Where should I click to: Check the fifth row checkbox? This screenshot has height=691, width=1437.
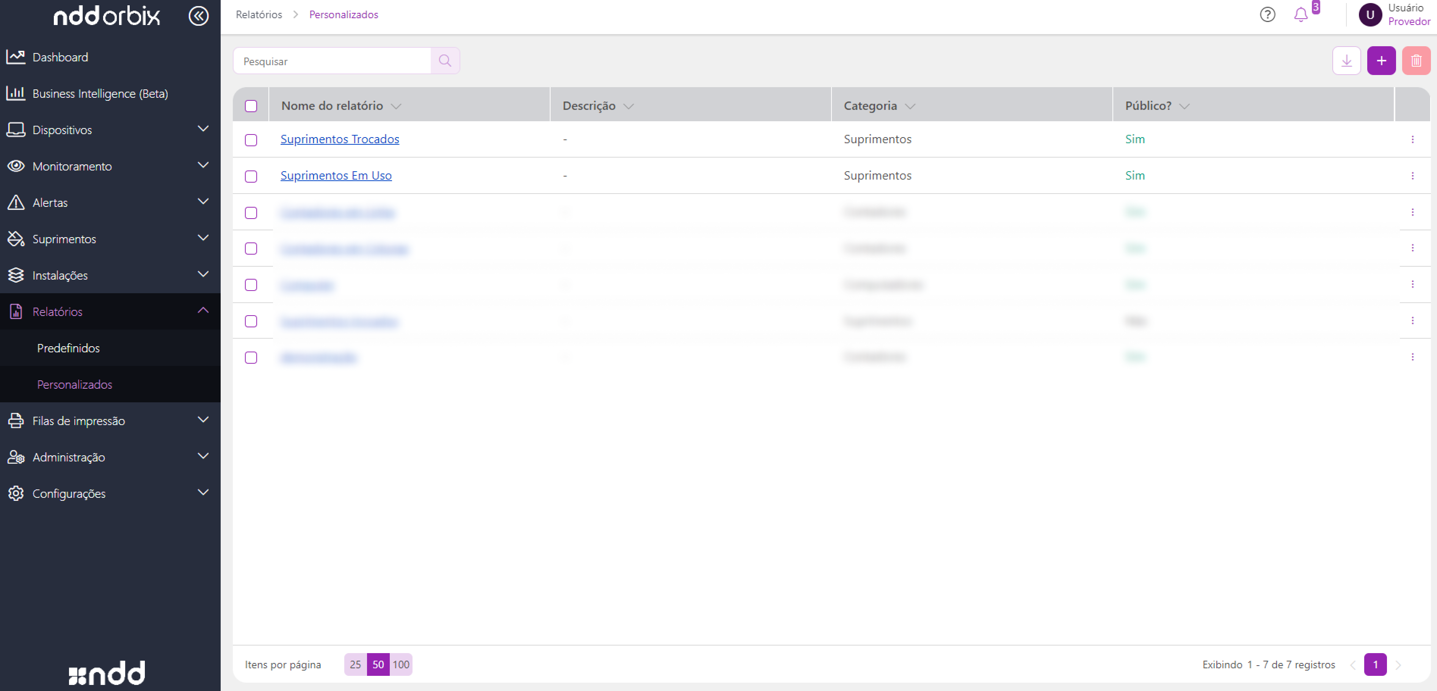coord(251,285)
